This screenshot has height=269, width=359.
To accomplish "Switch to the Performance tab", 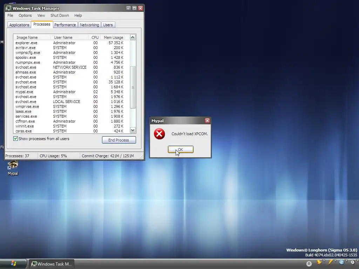I will [x=65, y=25].
